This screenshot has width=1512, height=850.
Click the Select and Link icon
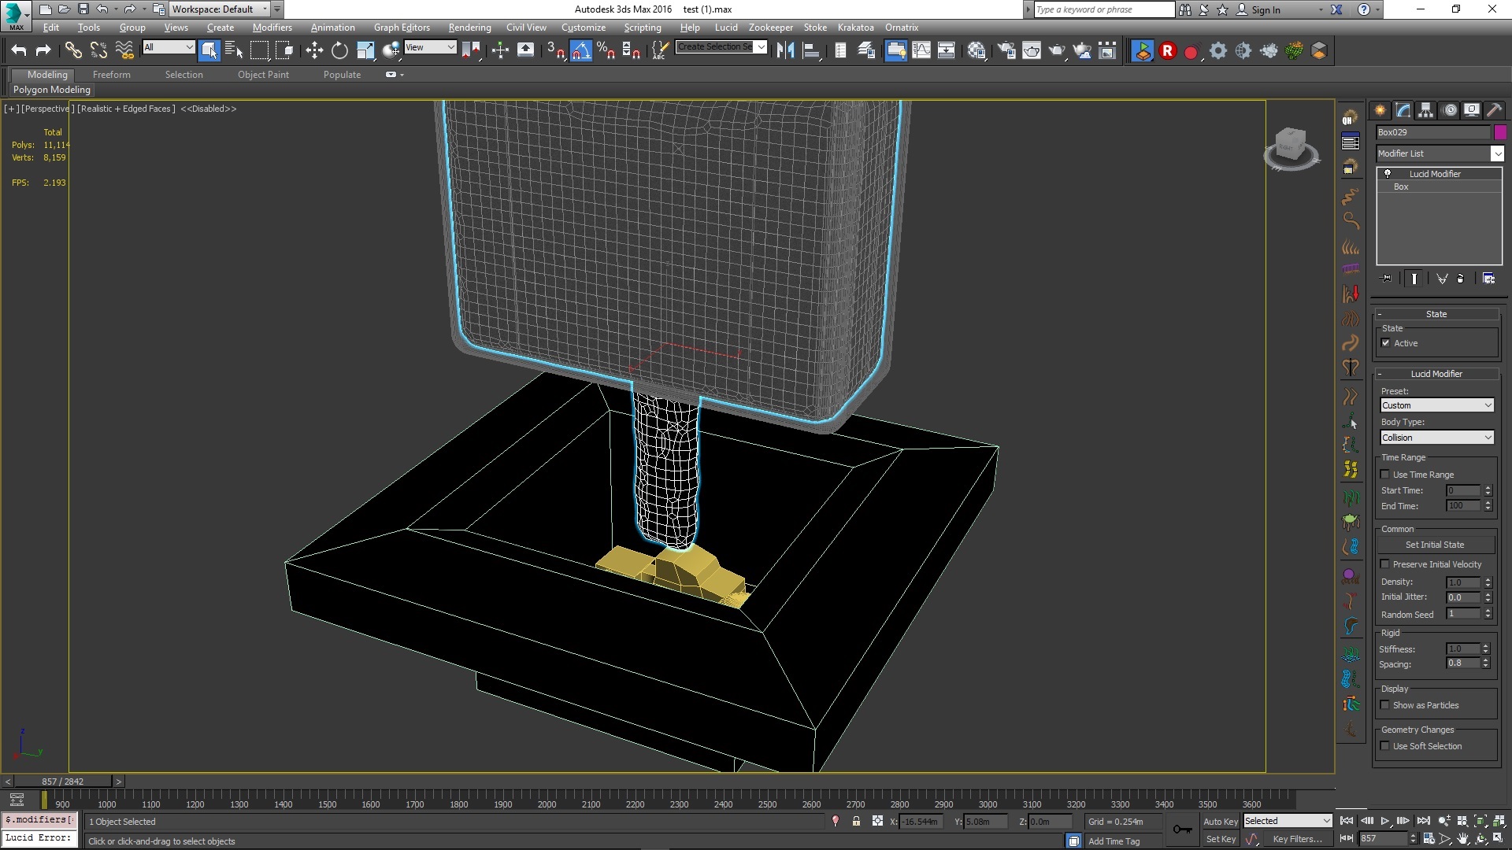click(73, 51)
